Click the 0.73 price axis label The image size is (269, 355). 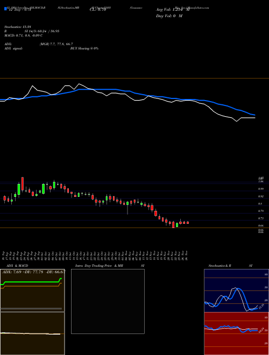coord(261,218)
